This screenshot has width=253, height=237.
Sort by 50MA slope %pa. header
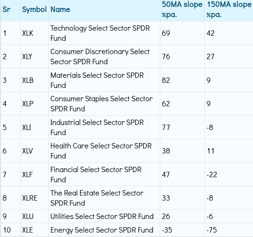tap(182, 10)
